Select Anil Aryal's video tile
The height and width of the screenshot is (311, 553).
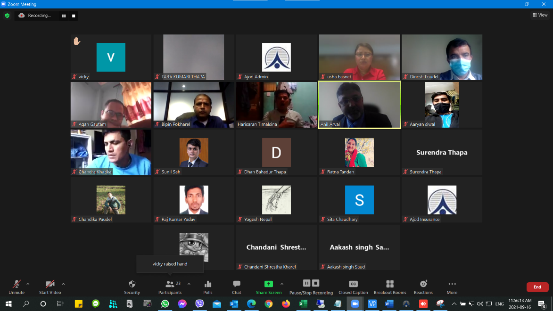[x=359, y=105]
